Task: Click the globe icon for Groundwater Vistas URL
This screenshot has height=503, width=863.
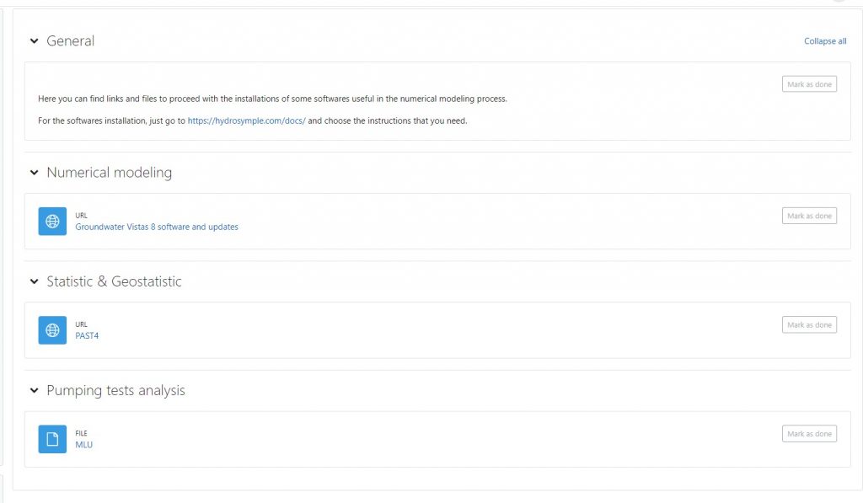Action: (x=52, y=222)
